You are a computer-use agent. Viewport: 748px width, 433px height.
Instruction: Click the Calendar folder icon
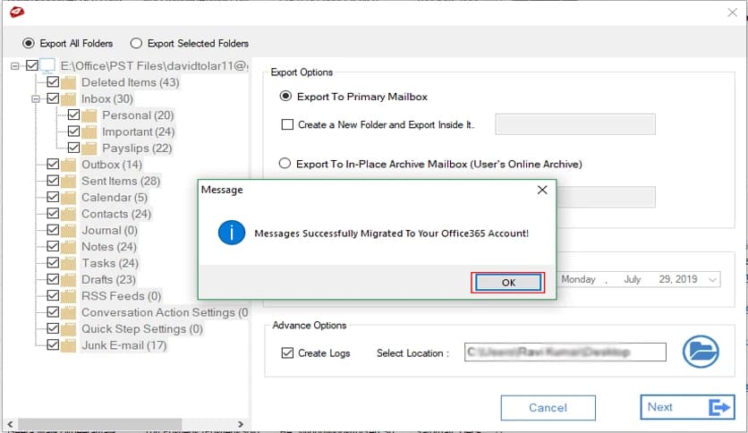click(x=68, y=198)
